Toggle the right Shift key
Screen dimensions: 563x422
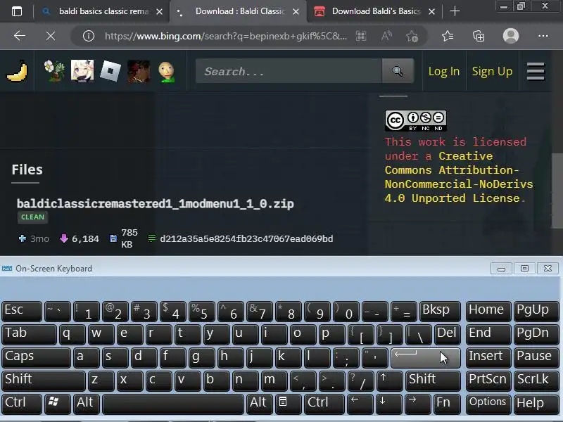click(433, 381)
